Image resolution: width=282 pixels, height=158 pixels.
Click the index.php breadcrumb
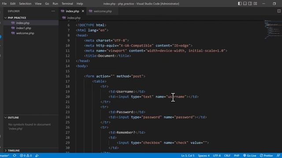(x=74, y=18)
